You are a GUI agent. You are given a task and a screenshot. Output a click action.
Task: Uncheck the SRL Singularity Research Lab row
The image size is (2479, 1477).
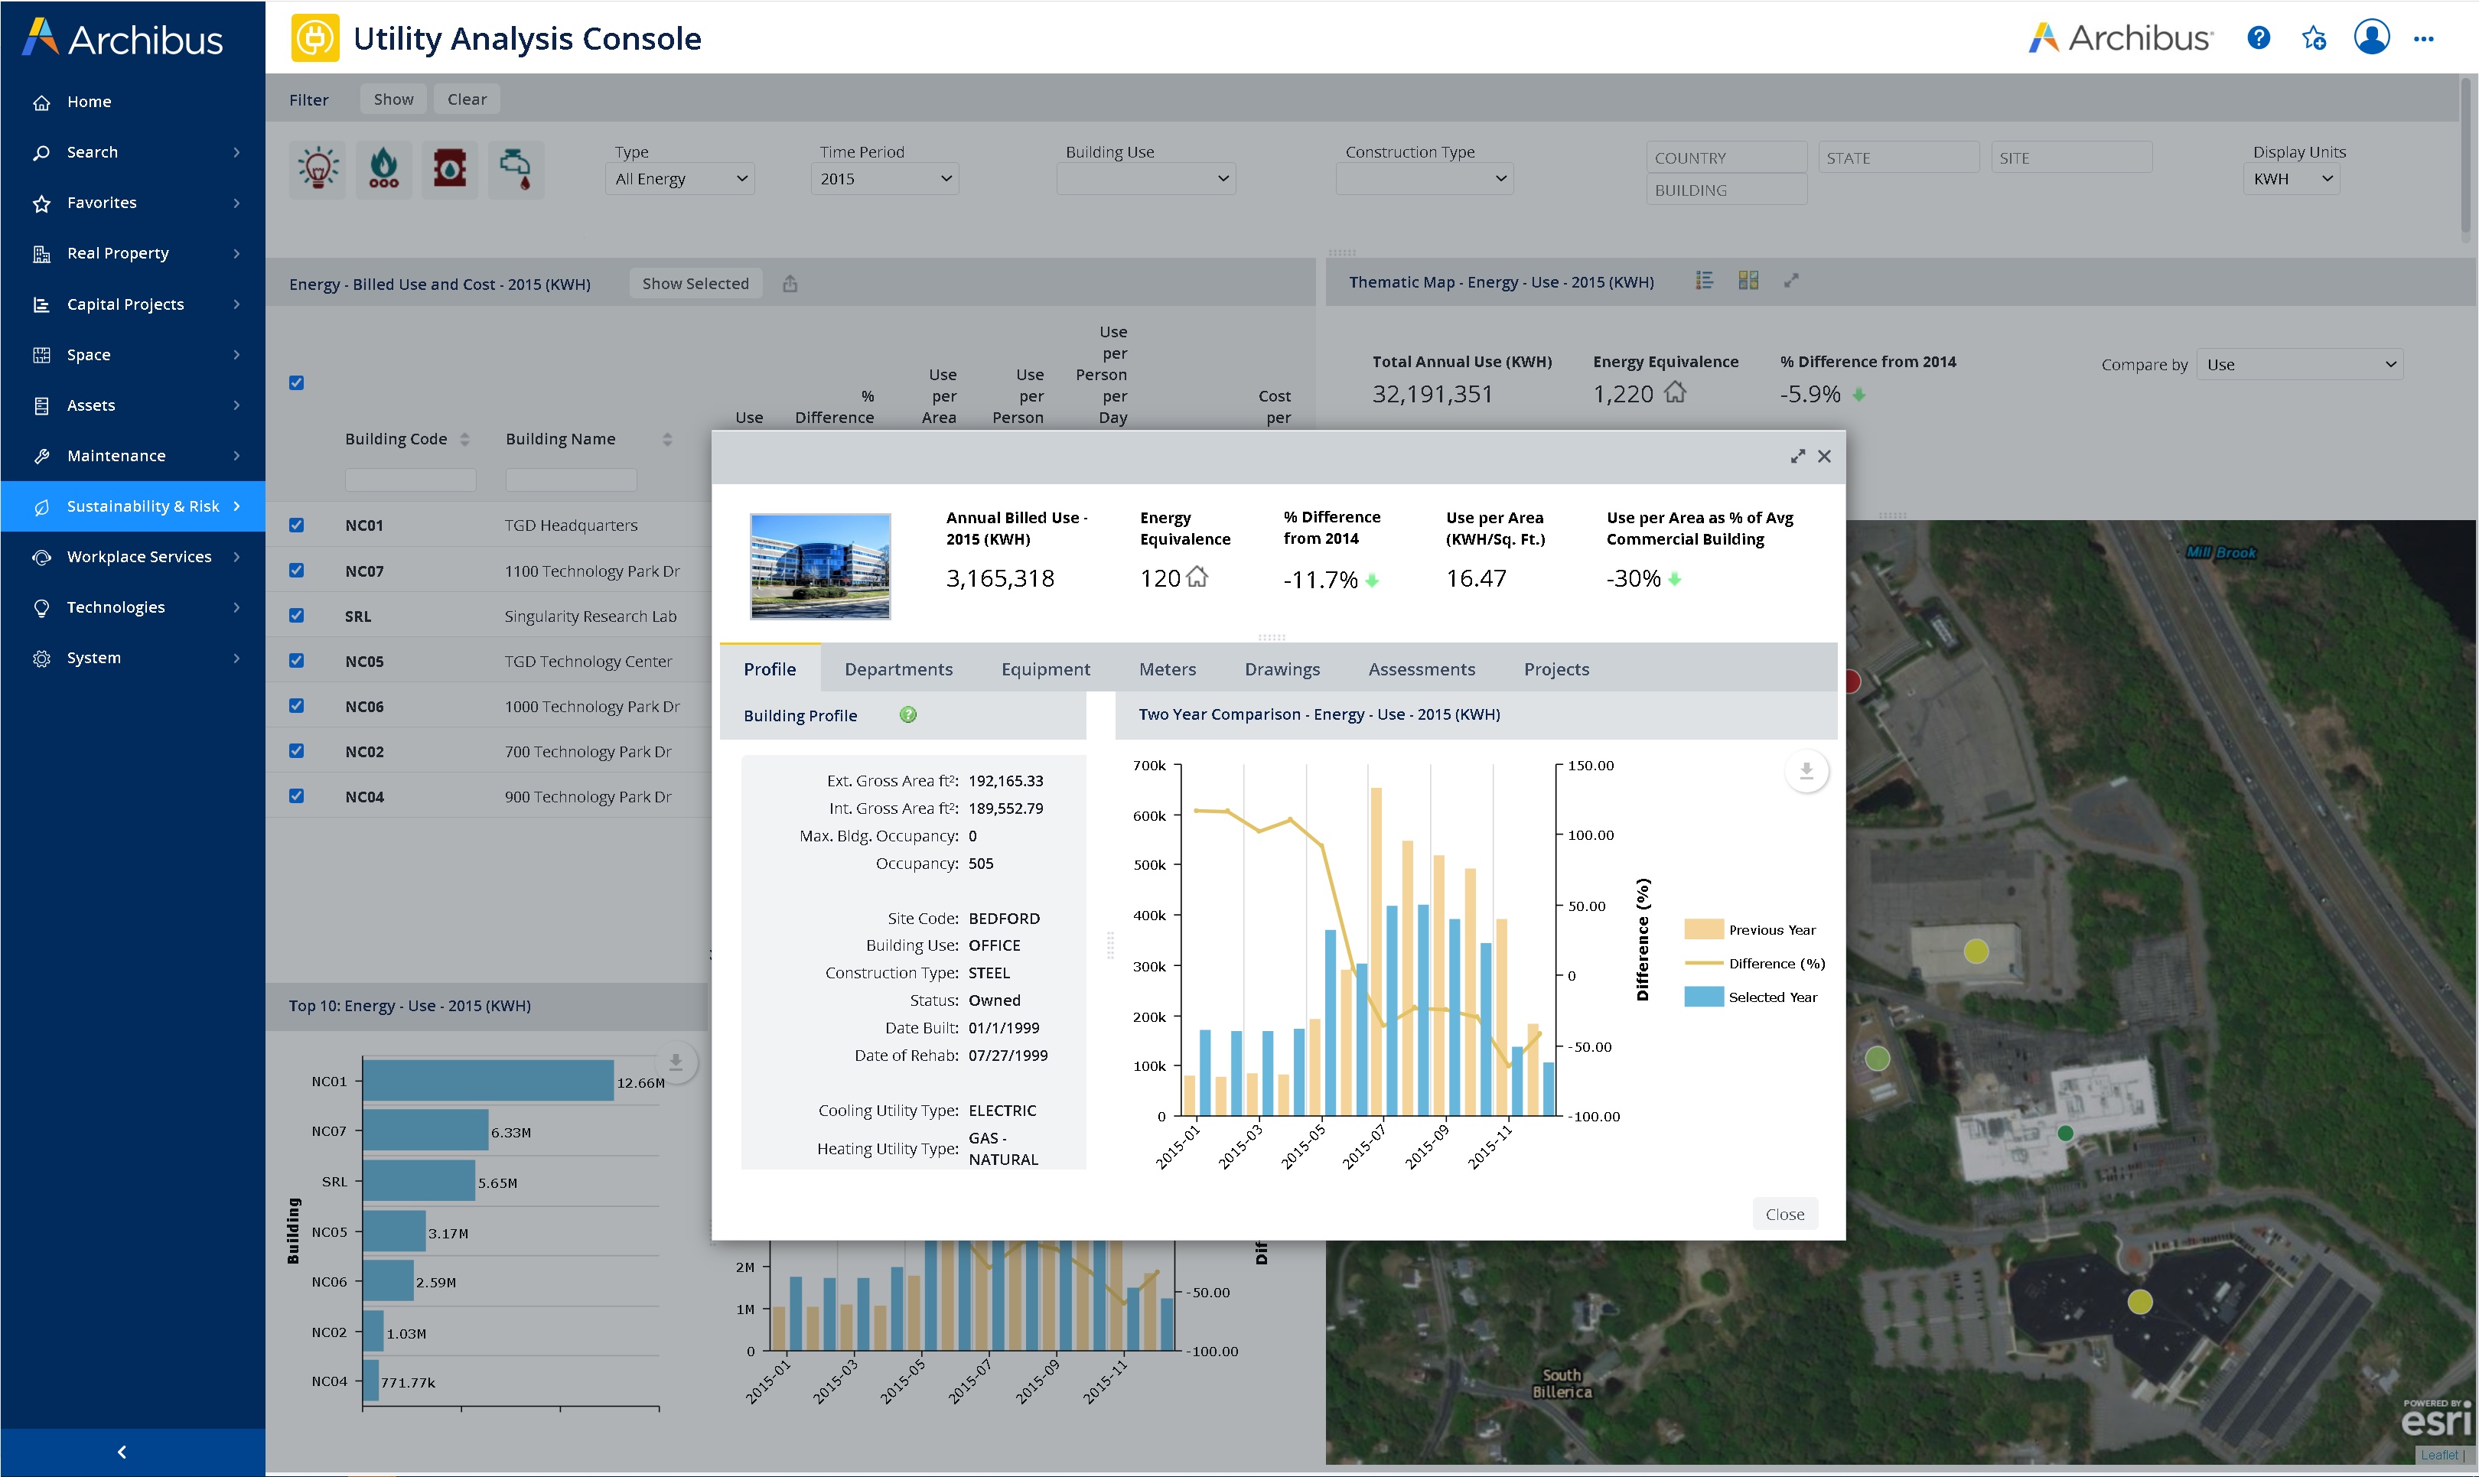(x=297, y=615)
